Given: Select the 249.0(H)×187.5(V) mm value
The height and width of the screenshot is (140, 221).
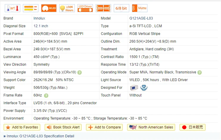Looking at the screenshot, I should (x=52, y=49).
